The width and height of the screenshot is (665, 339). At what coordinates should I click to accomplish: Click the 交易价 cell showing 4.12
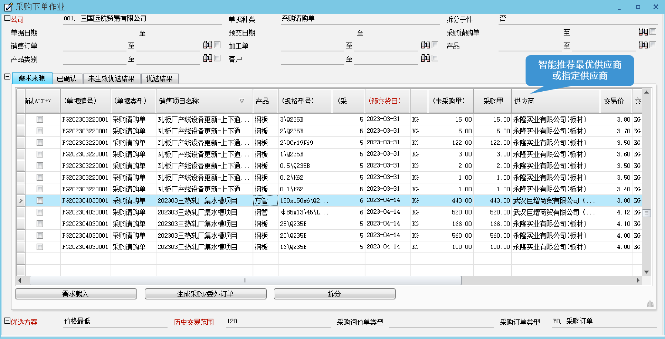(616, 212)
